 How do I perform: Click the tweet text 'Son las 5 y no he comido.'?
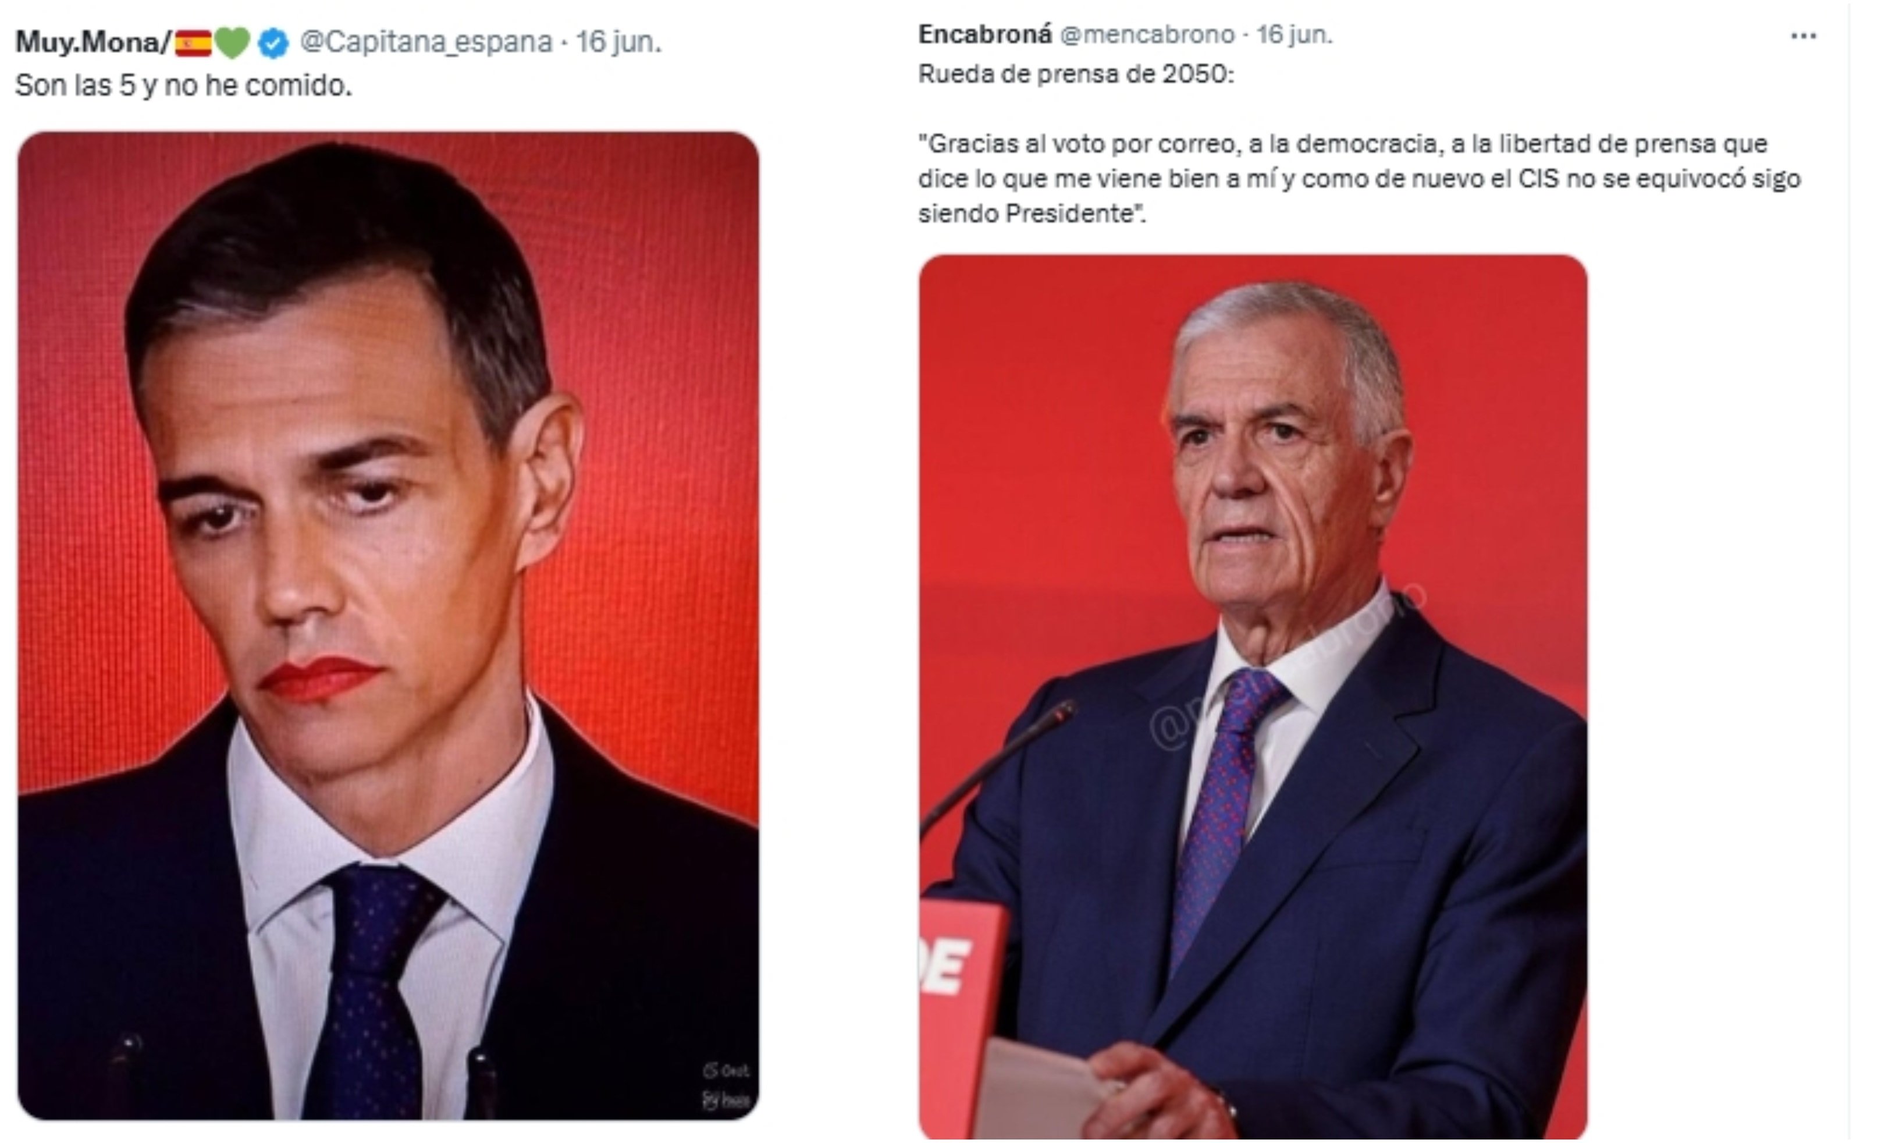(x=183, y=86)
